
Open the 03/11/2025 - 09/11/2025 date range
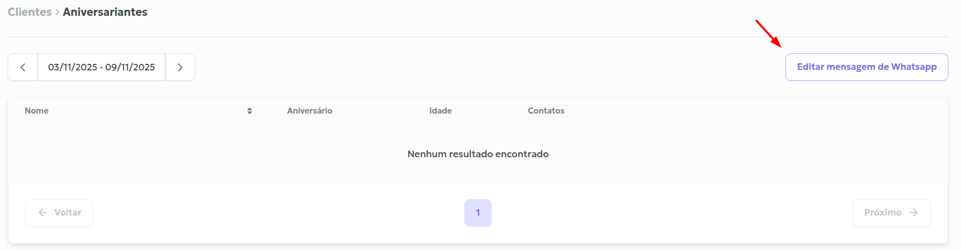pyautogui.click(x=101, y=67)
